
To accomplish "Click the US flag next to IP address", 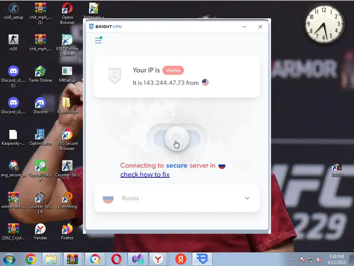I will [205, 82].
